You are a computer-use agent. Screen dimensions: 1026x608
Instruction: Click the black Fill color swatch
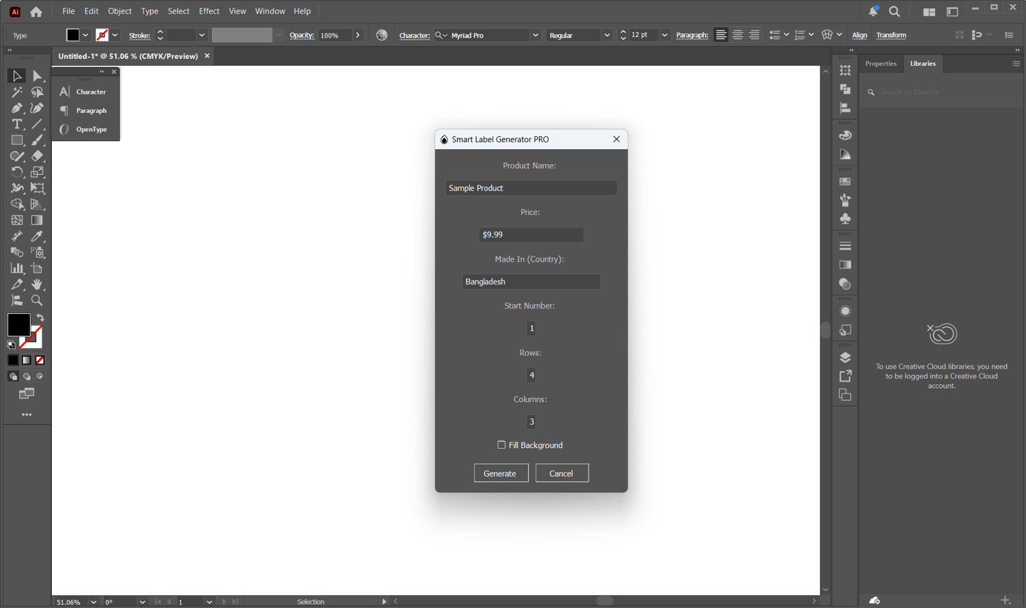coord(19,325)
